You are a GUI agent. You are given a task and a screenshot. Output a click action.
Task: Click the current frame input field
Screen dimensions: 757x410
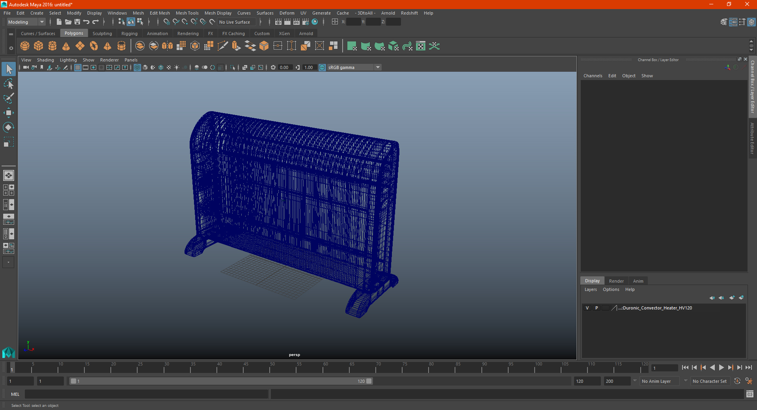[x=664, y=368]
